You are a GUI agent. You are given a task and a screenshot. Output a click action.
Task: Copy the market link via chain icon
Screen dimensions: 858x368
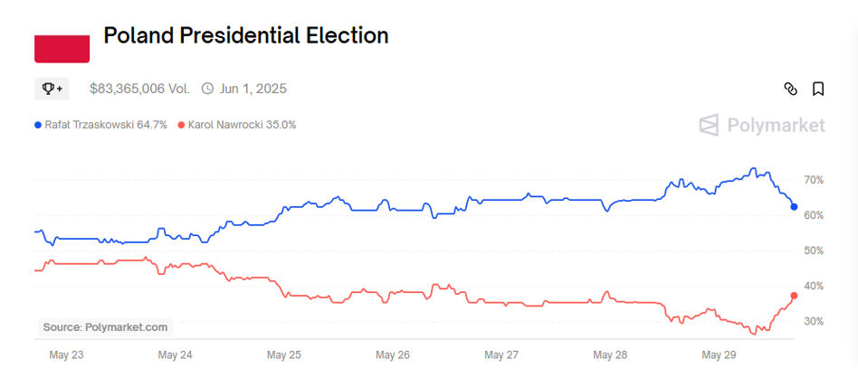(790, 89)
